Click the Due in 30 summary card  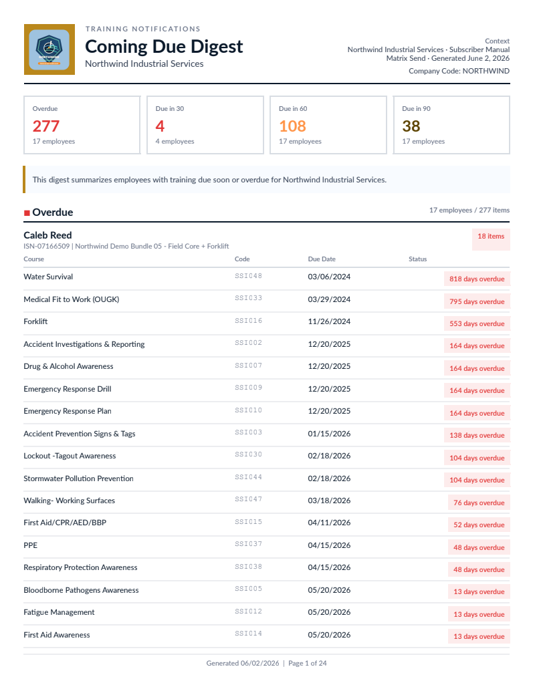(205, 125)
